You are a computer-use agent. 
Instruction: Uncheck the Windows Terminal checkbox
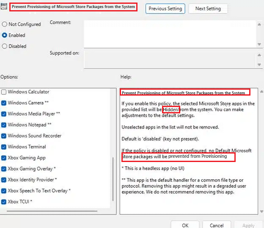point(4,147)
